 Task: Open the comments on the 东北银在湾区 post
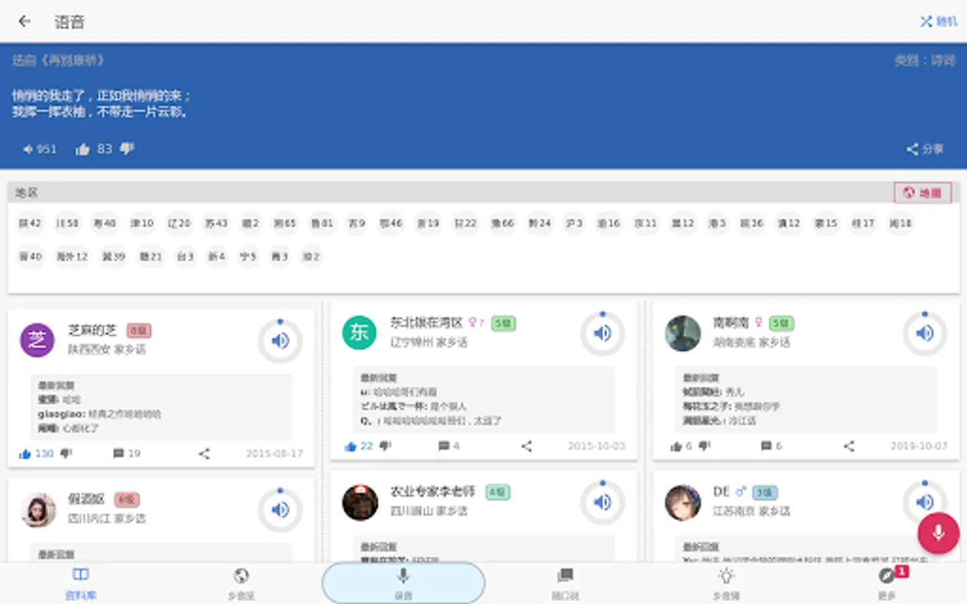449,446
